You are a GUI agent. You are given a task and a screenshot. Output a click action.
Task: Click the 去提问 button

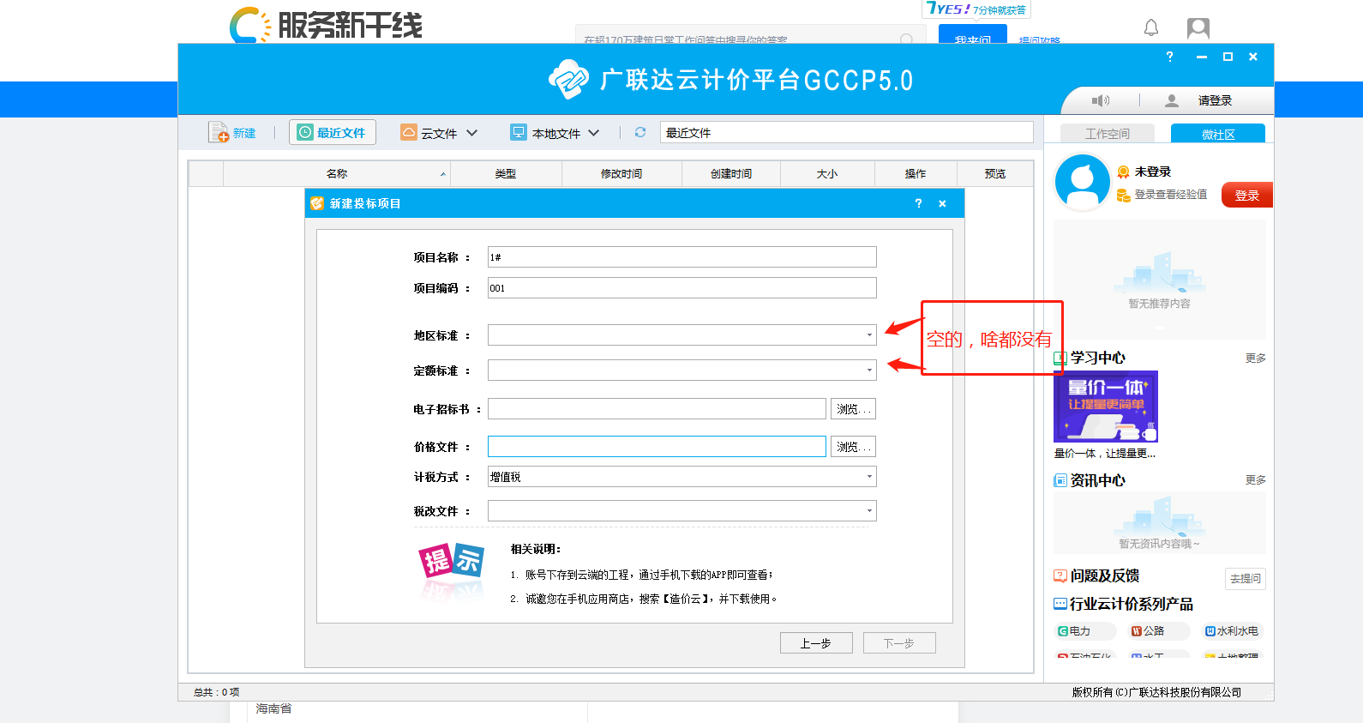tap(1246, 579)
